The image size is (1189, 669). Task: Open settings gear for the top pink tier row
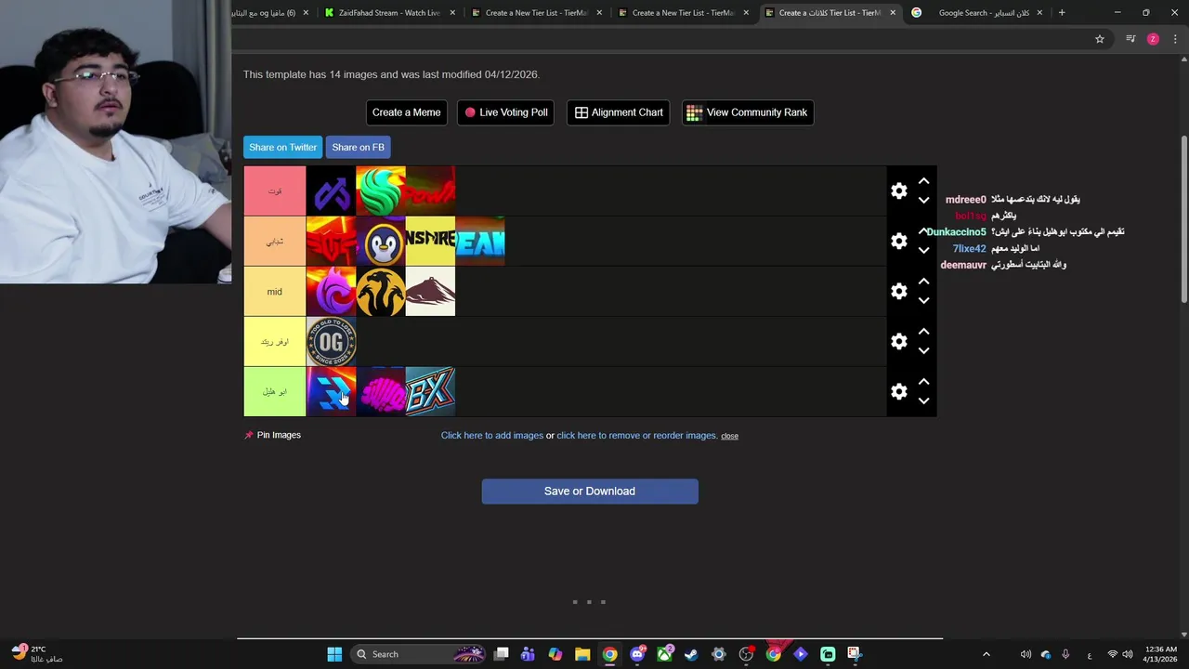[898, 190]
